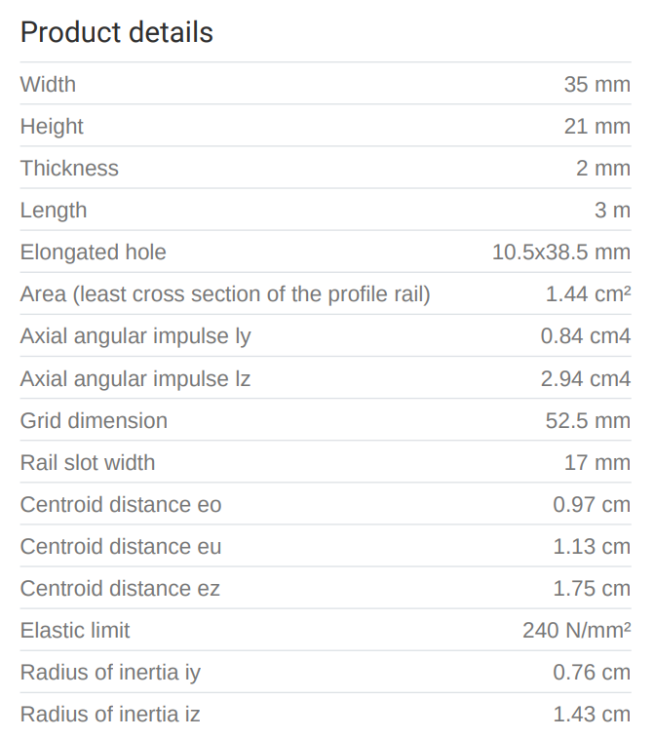Viewport: 654px width, 738px height.
Task: Select the 1.13 cm centroid value
Action: click(591, 546)
